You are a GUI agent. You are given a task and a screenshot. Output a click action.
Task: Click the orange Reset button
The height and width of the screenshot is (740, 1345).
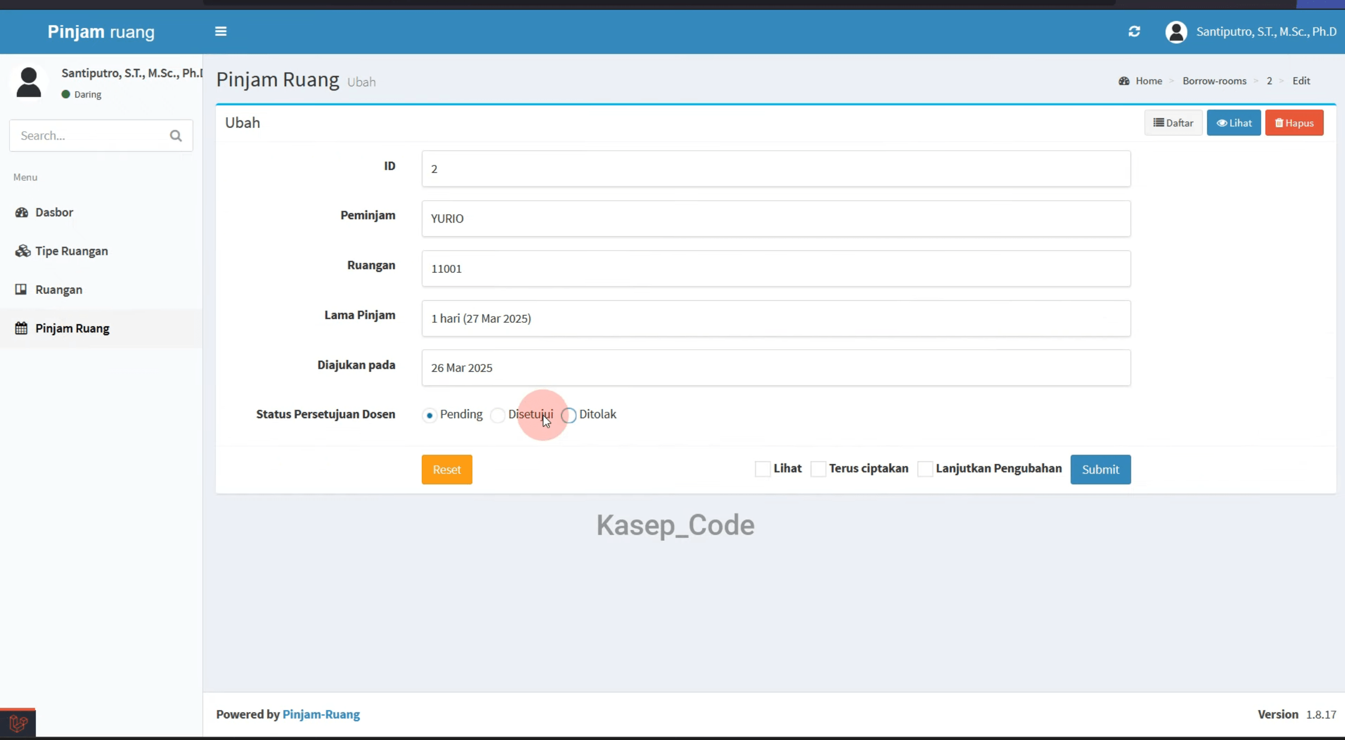point(447,469)
